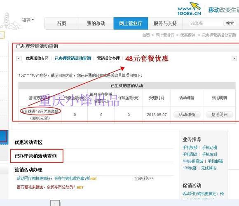Open 营销活动办理 menu item below
The image size is (239, 206).
[28, 170]
